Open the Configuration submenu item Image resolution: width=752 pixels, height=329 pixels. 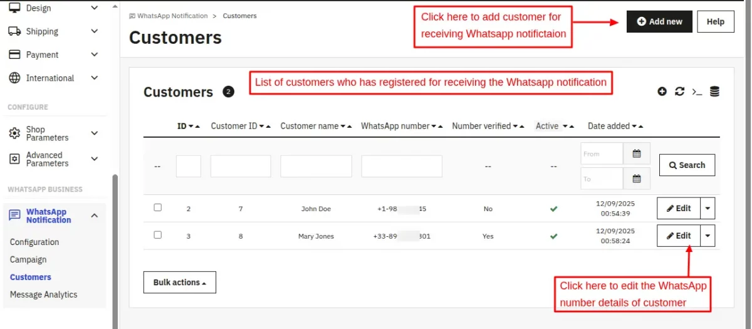point(34,242)
